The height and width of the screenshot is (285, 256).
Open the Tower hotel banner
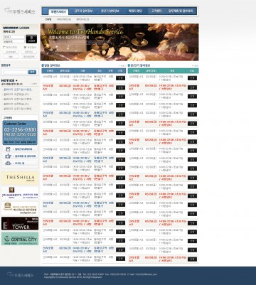pos(20,223)
